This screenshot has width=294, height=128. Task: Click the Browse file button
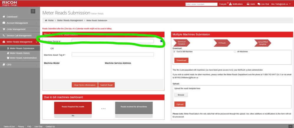point(181,95)
